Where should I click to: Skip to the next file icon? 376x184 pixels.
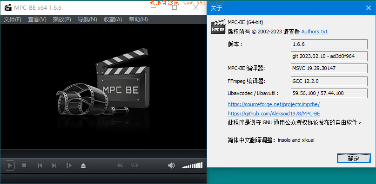click(x=54, y=165)
